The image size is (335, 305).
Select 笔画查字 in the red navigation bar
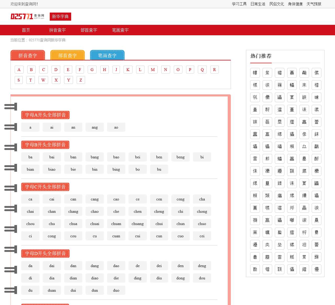click(120, 30)
